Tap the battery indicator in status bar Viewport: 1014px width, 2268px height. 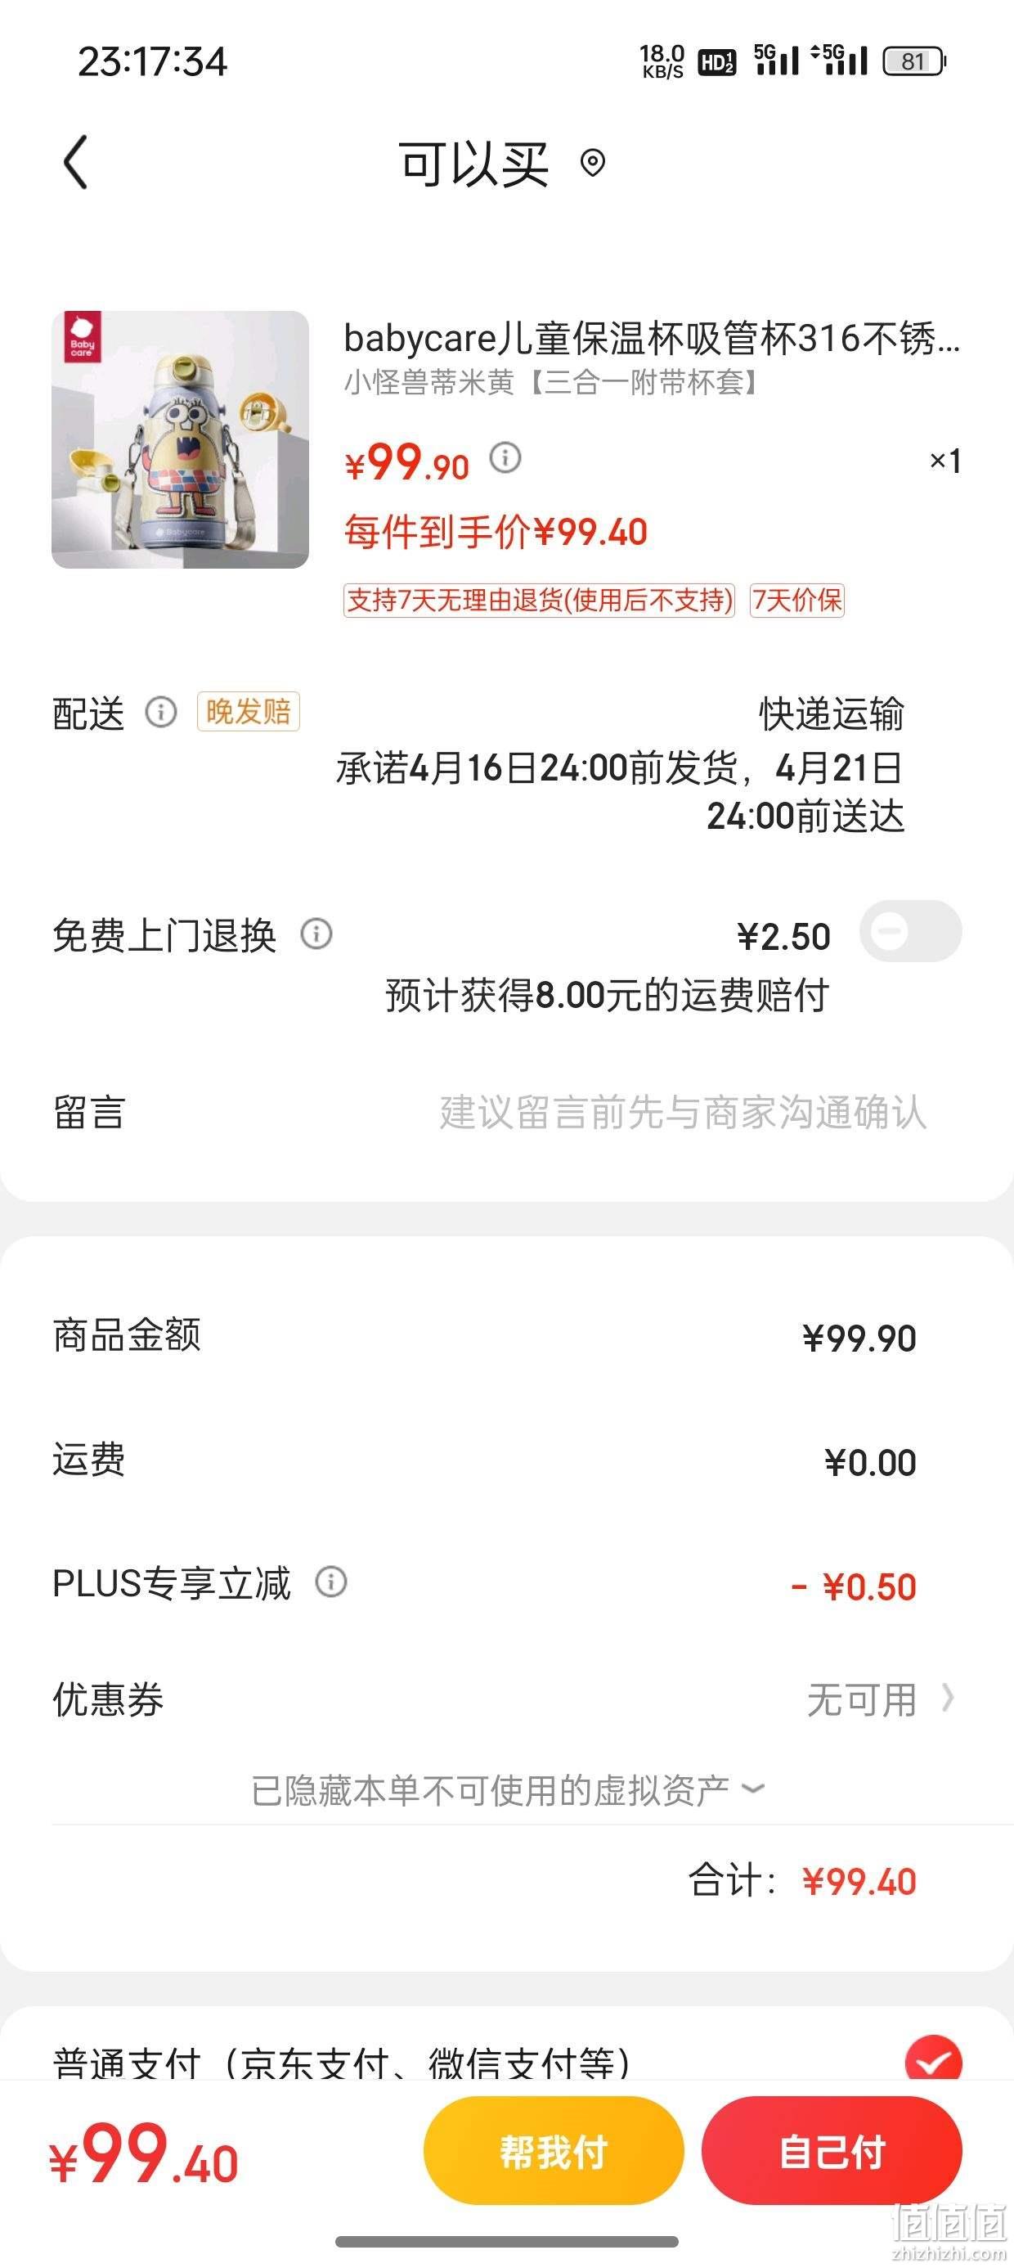tap(913, 61)
